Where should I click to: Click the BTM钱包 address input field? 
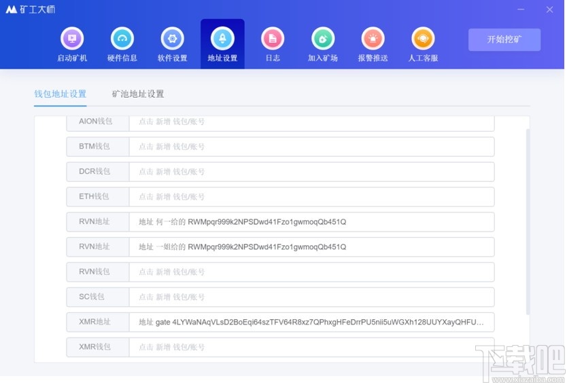point(311,147)
